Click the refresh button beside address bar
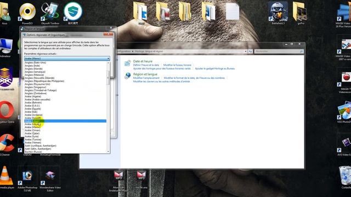This screenshot has height=197, width=351. 250,51
